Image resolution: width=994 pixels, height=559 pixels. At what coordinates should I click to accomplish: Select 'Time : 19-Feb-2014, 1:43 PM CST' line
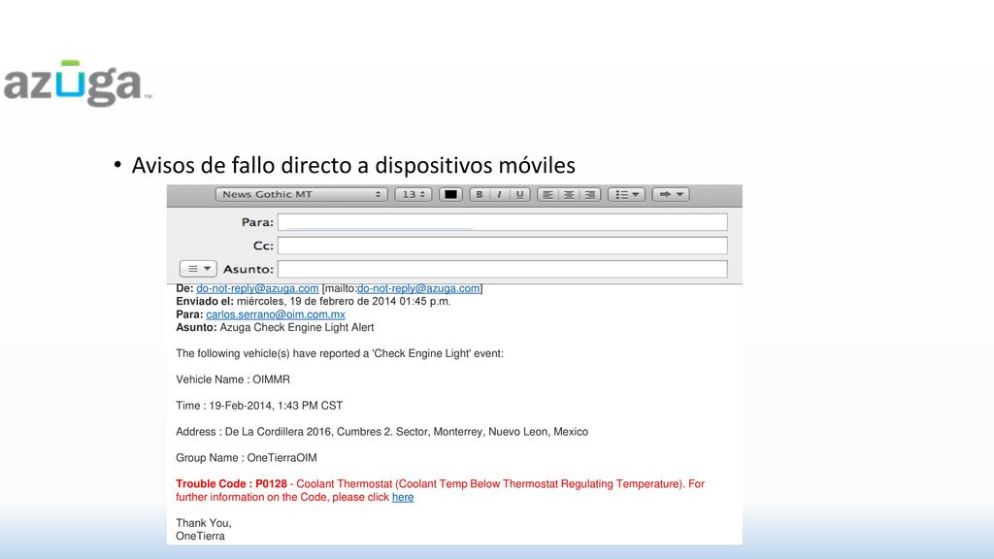[x=259, y=406]
